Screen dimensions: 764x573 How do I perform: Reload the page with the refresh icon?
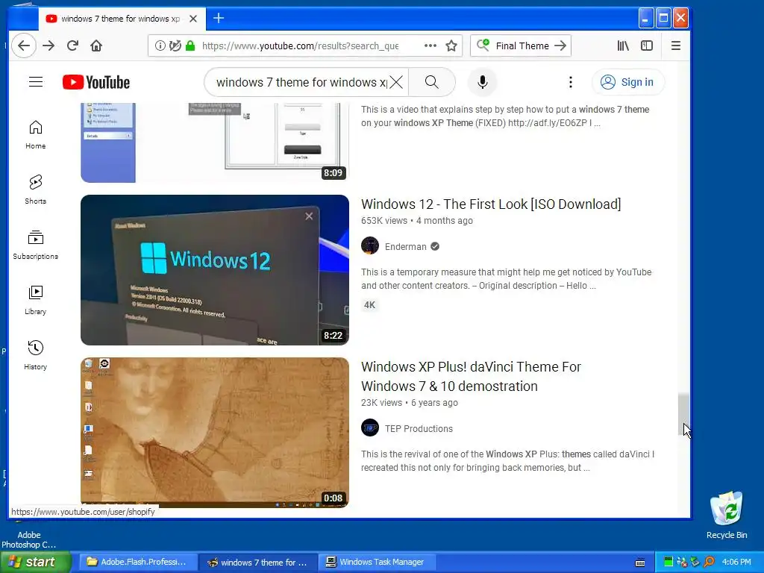pyautogui.click(x=72, y=46)
